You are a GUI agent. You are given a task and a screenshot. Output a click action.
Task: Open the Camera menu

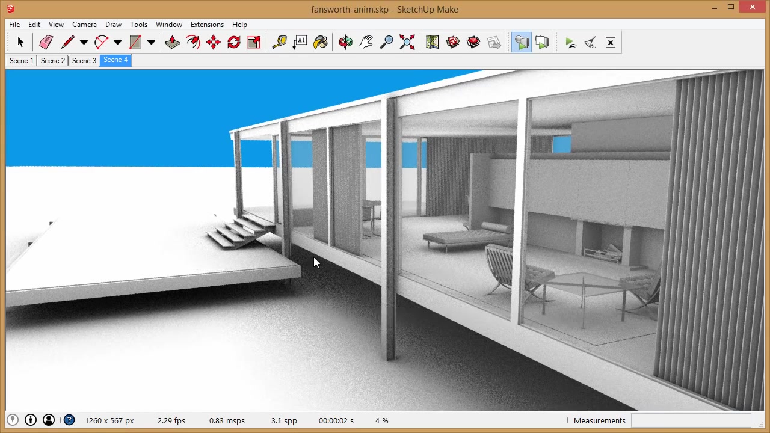[x=84, y=25]
